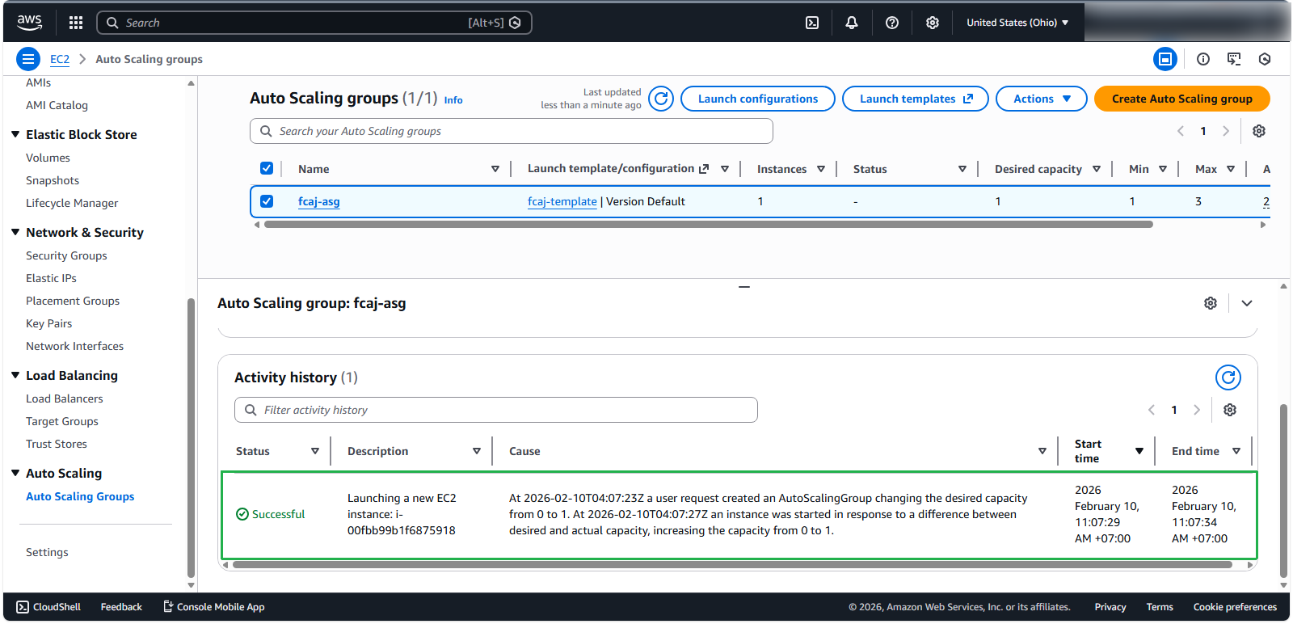Click the external link icon in Launch template column header
This screenshot has width=1293, height=624.
click(704, 169)
